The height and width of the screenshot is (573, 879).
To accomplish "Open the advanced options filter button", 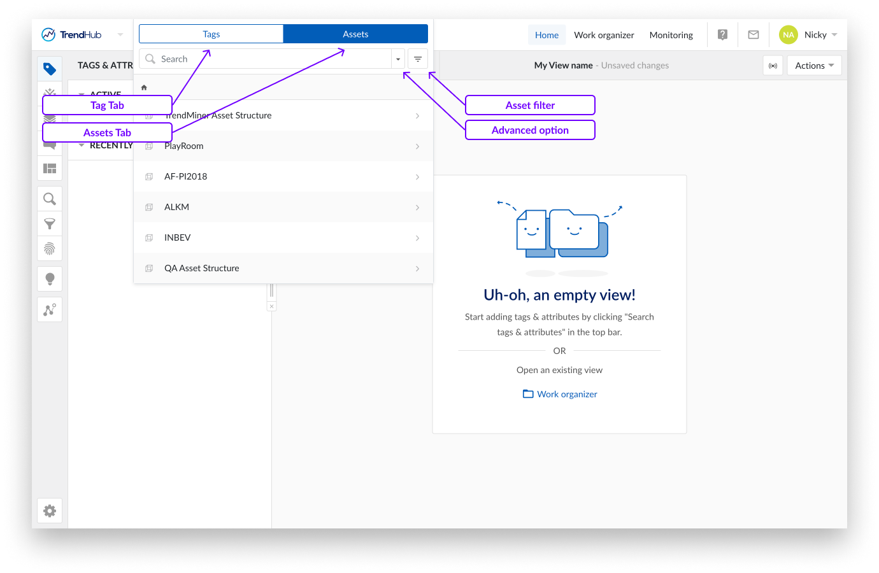I will click(x=418, y=59).
